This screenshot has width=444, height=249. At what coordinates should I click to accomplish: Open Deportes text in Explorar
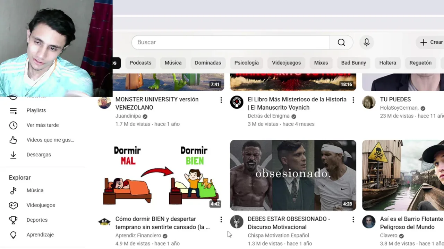pos(37,220)
